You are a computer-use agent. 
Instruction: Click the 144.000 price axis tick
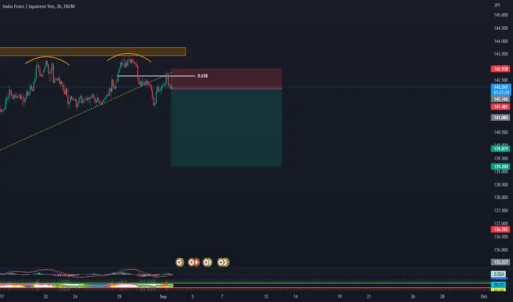pyautogui.click(x=501, y=41)
